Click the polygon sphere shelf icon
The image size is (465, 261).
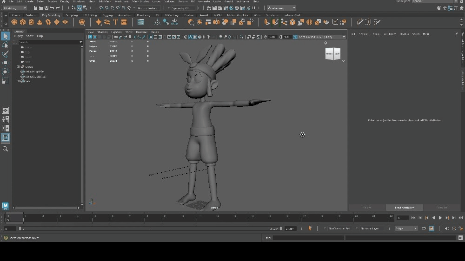coord(14,22)
